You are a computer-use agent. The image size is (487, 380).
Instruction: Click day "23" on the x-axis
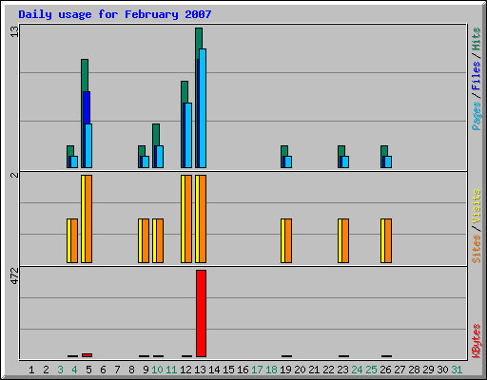pyautogui.click(x=342, y=370)
